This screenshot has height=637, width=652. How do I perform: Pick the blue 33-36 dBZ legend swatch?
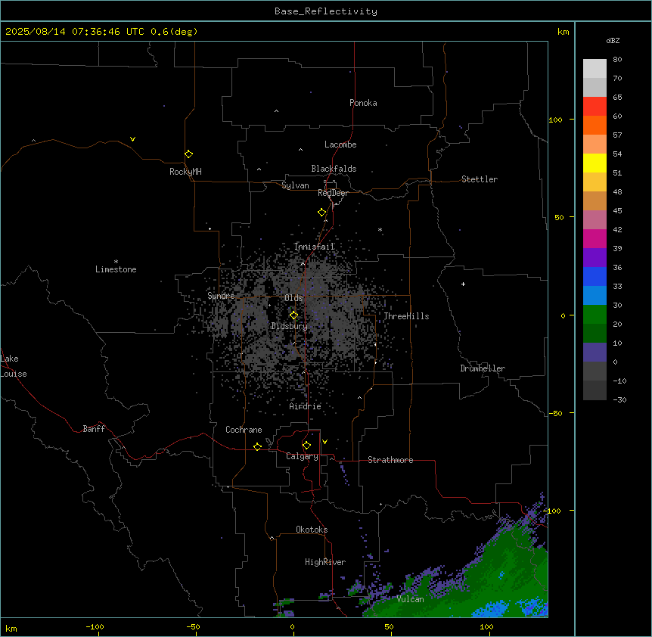[x=595, y=276]
